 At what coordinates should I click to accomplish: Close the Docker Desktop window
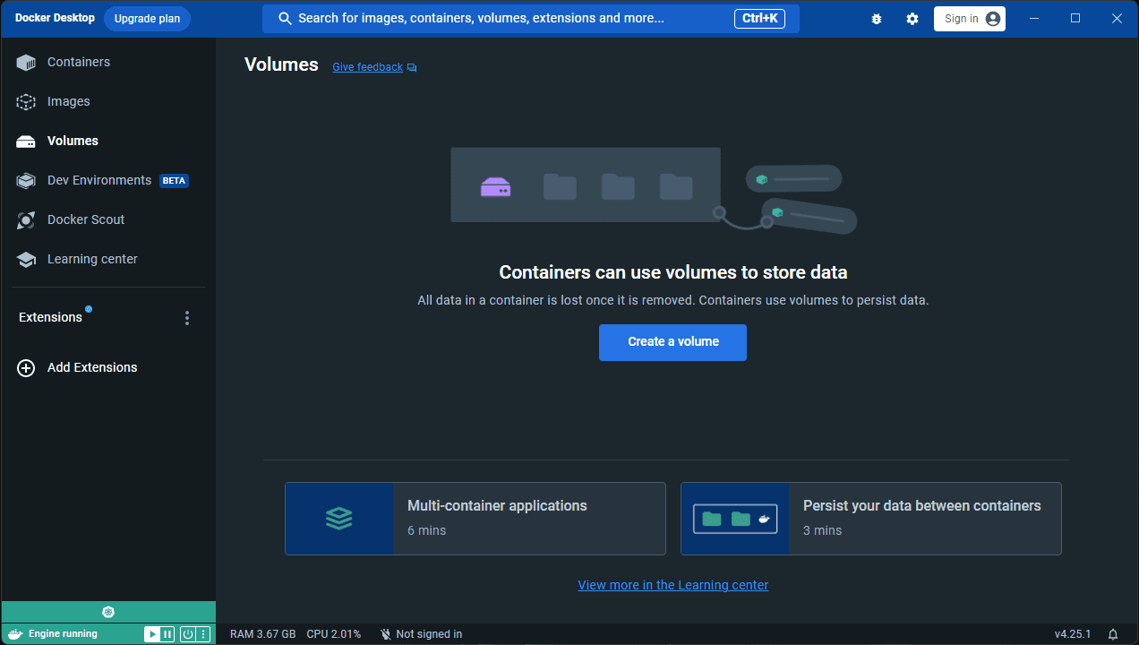(1117, 18)
